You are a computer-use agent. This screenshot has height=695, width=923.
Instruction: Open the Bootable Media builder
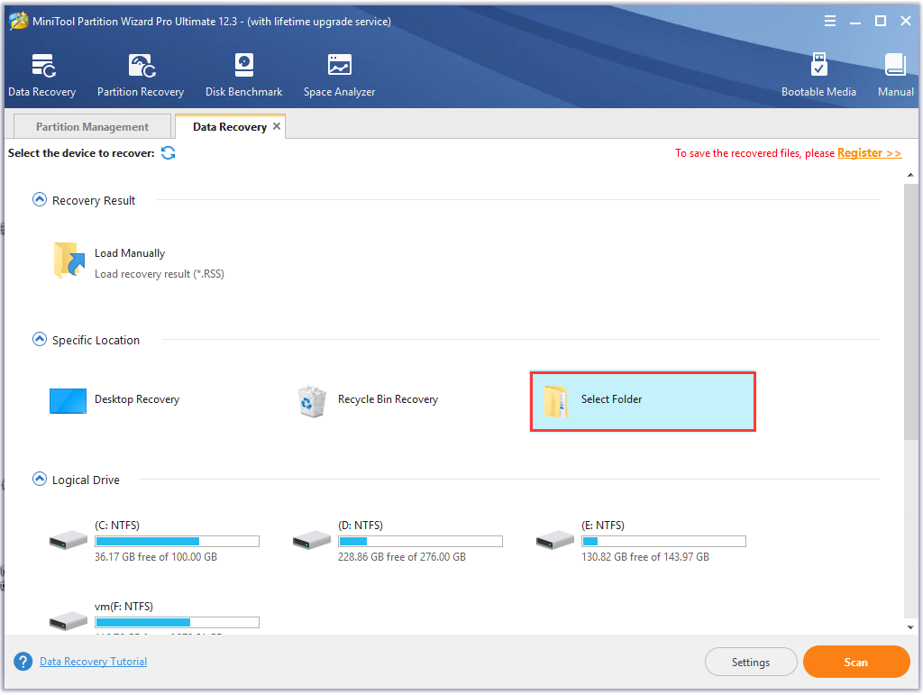[818, 75]
